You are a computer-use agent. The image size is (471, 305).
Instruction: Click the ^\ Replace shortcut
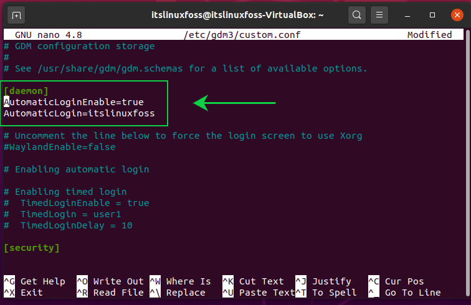[178, 293]
